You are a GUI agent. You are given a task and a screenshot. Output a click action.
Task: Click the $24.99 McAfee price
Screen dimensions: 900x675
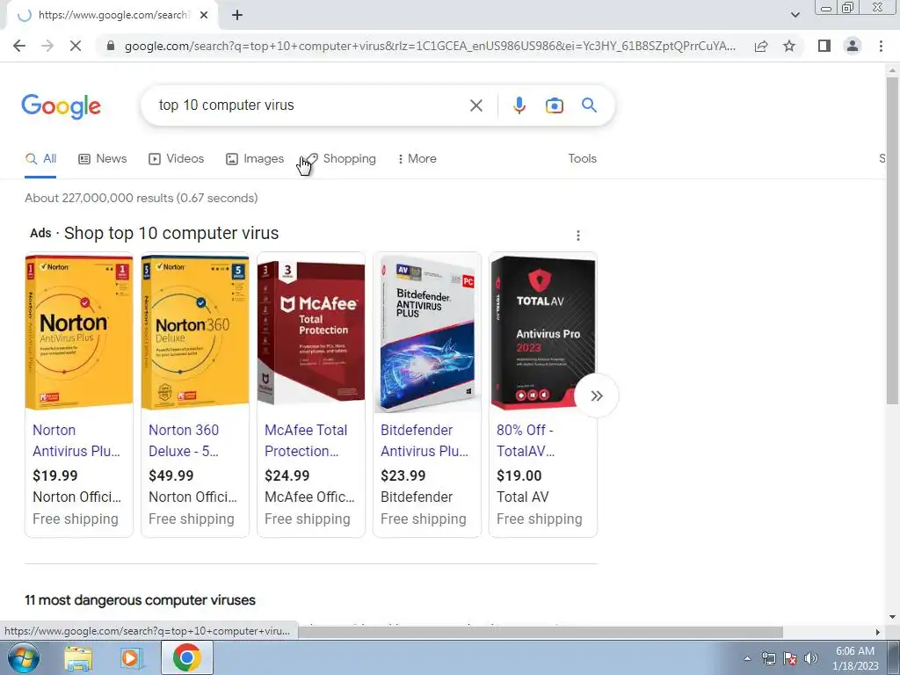287,475
